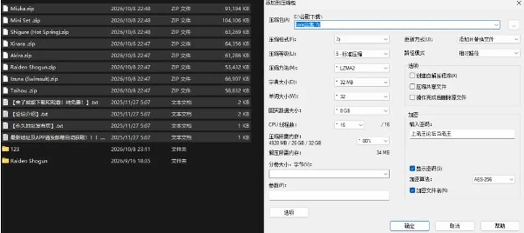Click the Kirara .zip file icon
524x233 pixels.
click(5, 44)
